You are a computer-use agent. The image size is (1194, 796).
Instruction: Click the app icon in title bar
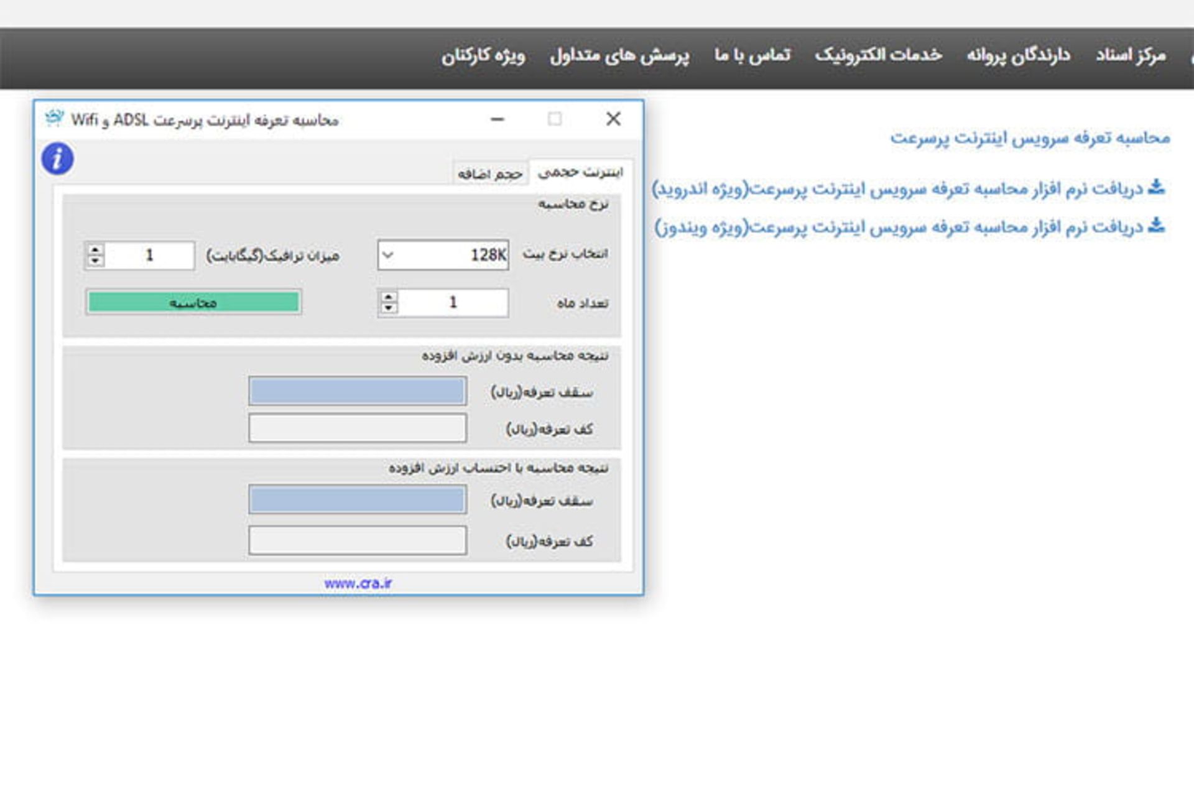[54, 118]
